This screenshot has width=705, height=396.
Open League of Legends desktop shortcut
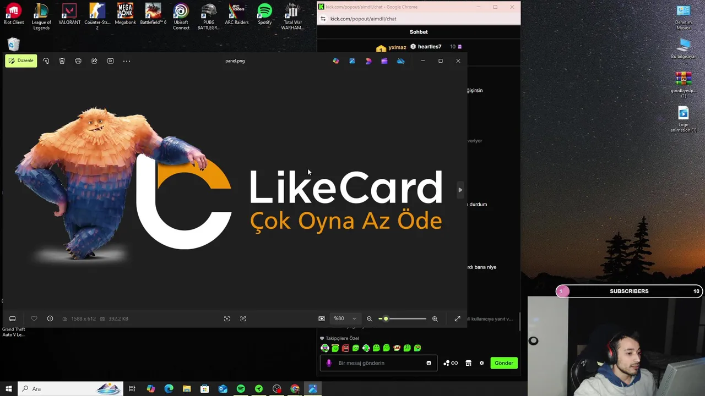[x=41, y=16]
